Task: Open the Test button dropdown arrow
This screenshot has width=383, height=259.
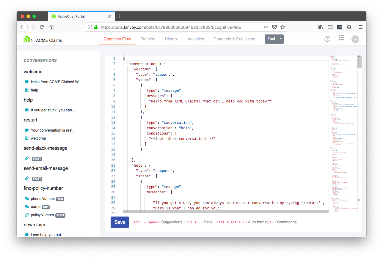Action: pyautogui.click(x=281, y=39)
